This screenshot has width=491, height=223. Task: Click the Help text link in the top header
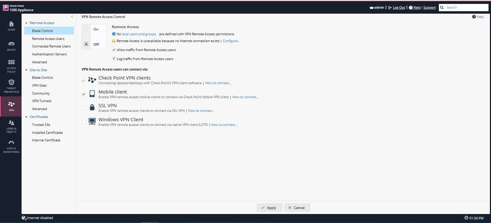417,8
